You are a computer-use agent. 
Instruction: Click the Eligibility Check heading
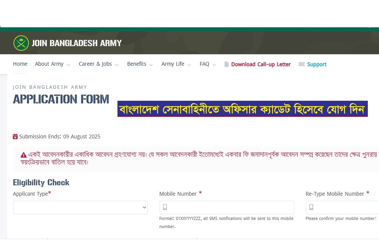[41, 182]
